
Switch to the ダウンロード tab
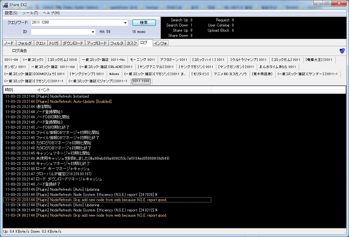pos(73,43)
